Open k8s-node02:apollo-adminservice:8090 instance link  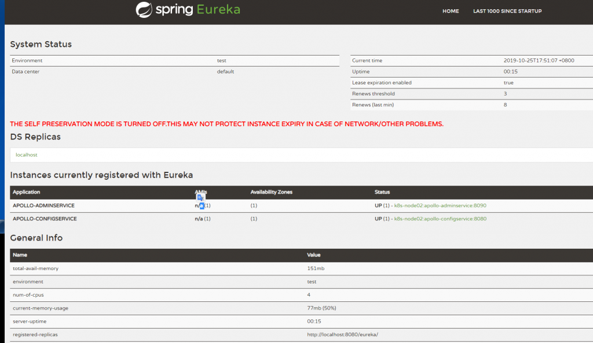[x=440, y=205]
